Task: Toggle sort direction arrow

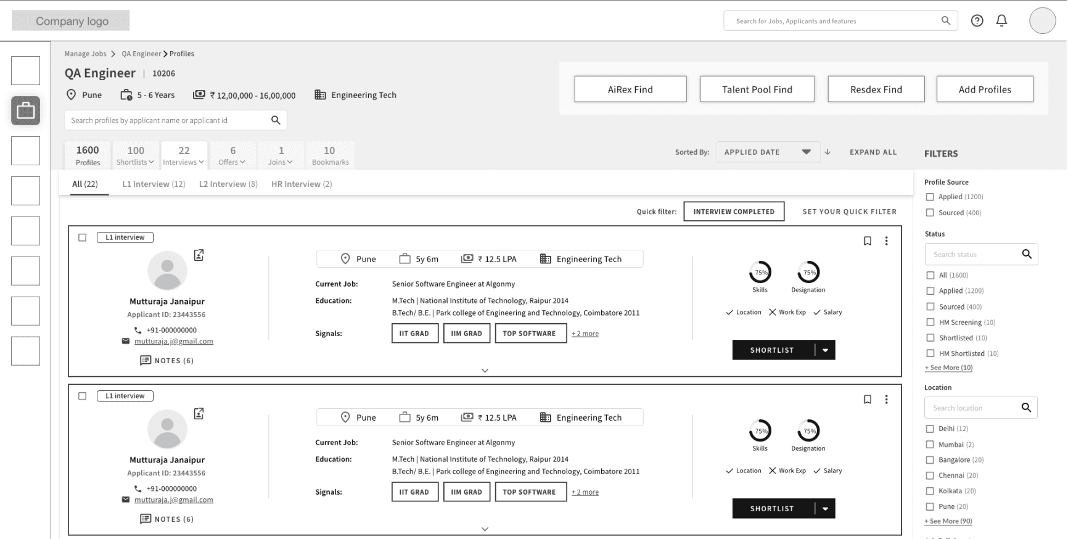Action: click(x=828, y=152)
